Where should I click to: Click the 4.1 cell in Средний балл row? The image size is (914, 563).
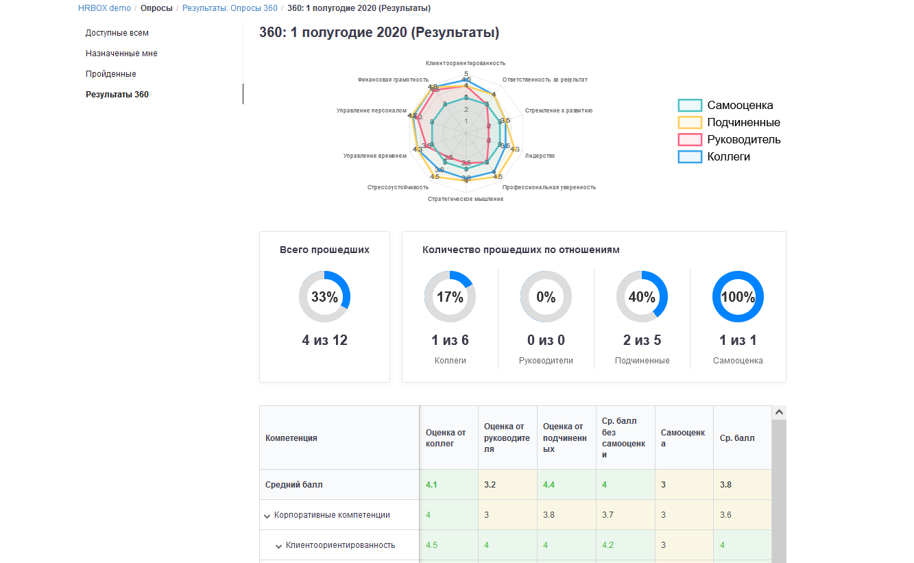tap(449, 485)
